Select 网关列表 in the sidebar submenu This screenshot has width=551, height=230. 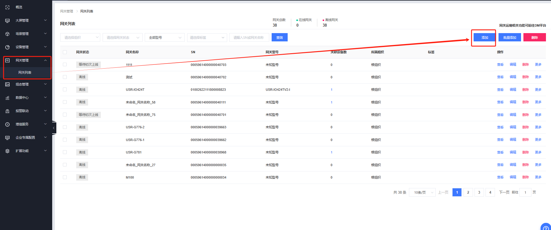(25, 72)
